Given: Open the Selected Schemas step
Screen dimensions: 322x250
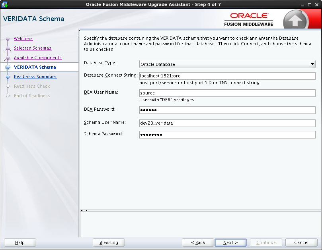Looking at the screenshot, I should (33, 48).
